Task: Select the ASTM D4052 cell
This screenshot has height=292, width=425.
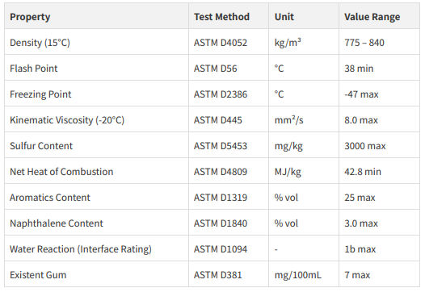Action: point(229,42)
